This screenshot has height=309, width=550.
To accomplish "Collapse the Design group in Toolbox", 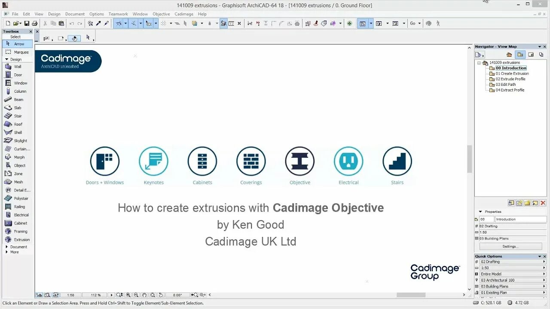I will [7, 59].
